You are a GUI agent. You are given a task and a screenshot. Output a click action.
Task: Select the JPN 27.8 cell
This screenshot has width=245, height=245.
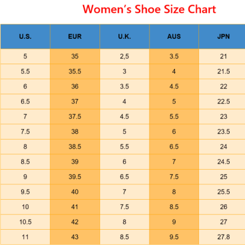222,237
